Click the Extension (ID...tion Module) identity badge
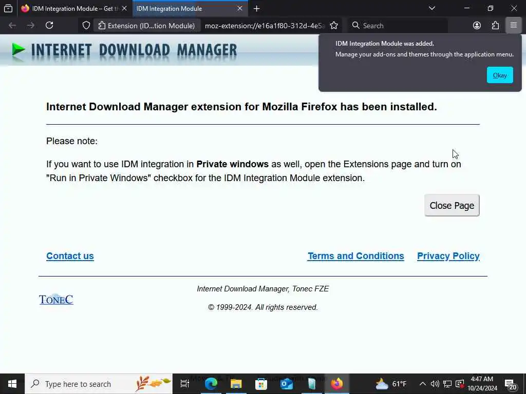Image resolution: width=526 pixels, height=394 pixels. [x=146, y=26]
